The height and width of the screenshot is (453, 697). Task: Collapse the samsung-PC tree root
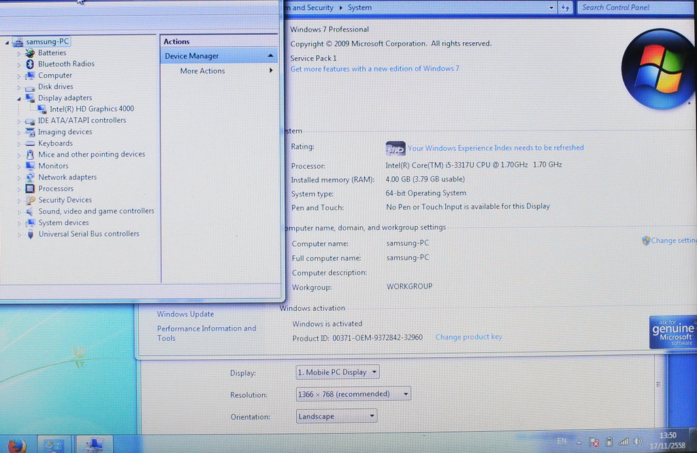(x=7, y=42)
